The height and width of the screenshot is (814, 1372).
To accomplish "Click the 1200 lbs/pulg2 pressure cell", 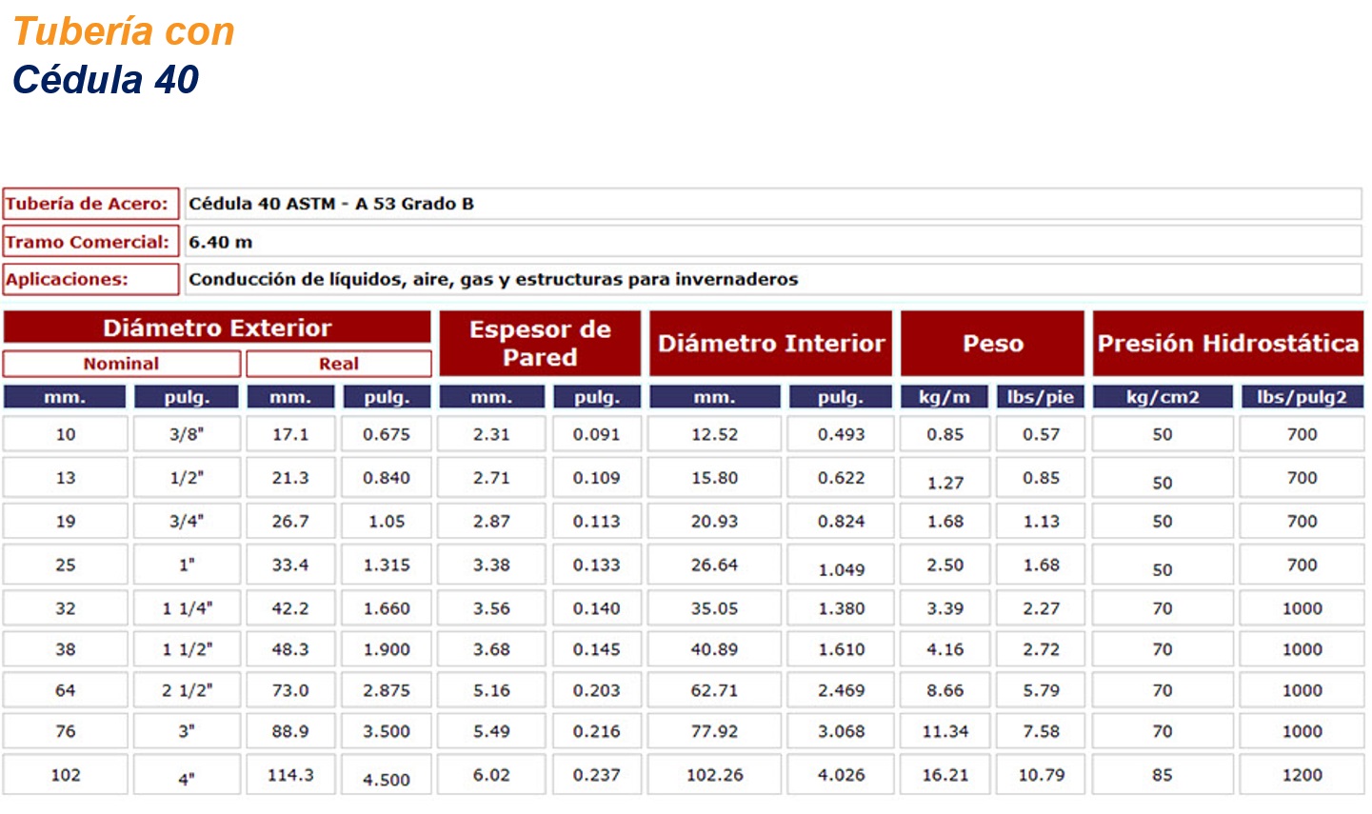I will 1302,775.
